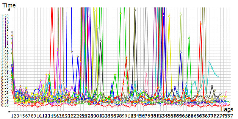Select the final green point at lap 77
The height and width of the screenshot is (119, 238).
pyautogui.click(x=229, y=101)
